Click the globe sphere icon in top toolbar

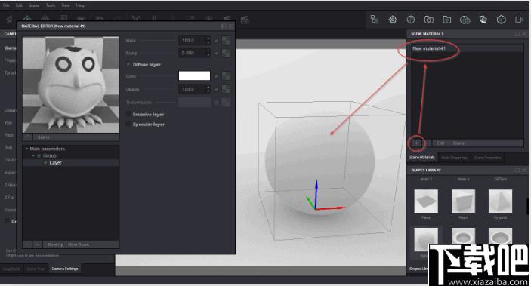pyautogui.click(x=411, y=20)
